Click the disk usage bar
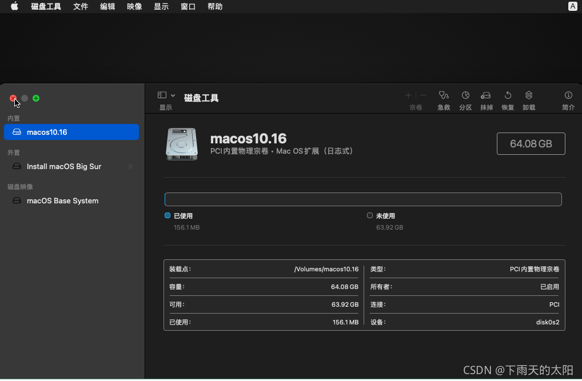Viewport: 582px width, 381px height. click(363, 199)
